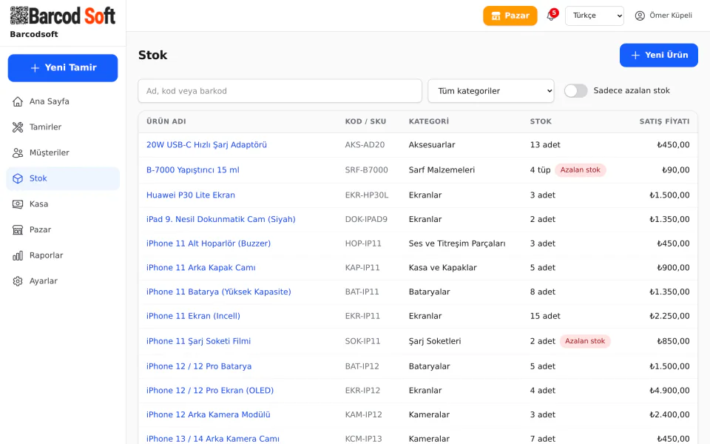Screen dimensions: 710x444
Task: Toggle the Sadece azalan stok switch
Action: 575,90
